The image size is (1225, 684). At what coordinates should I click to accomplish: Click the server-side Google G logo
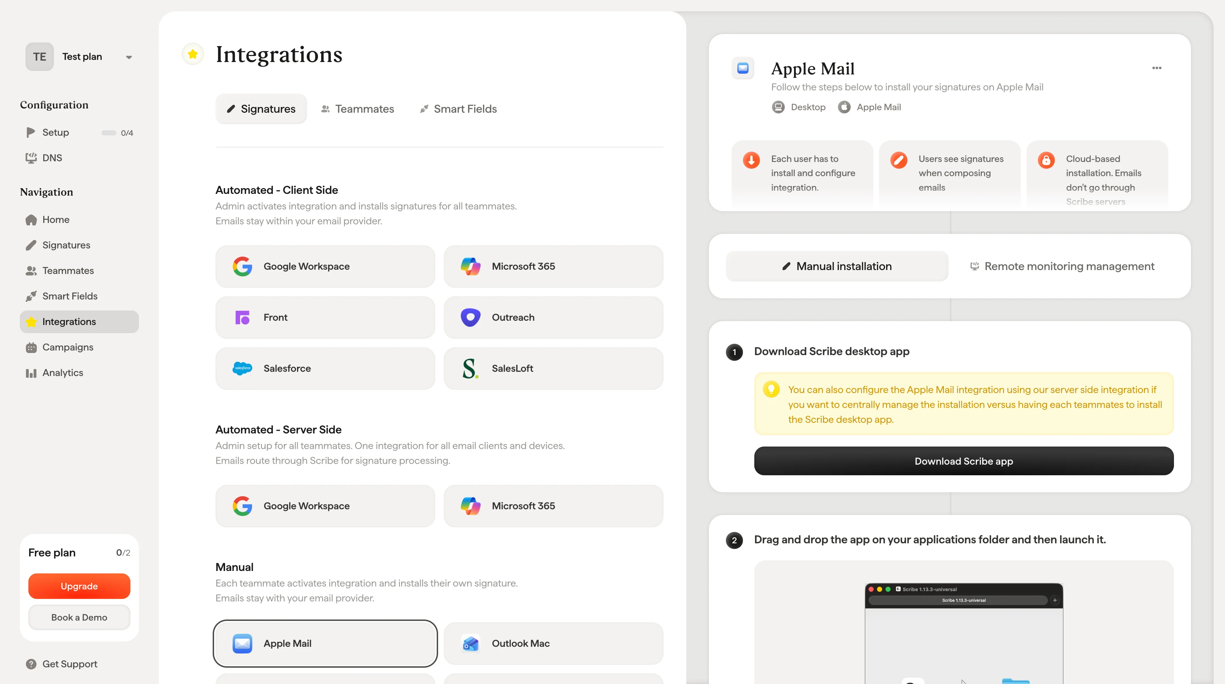point(242,506)
